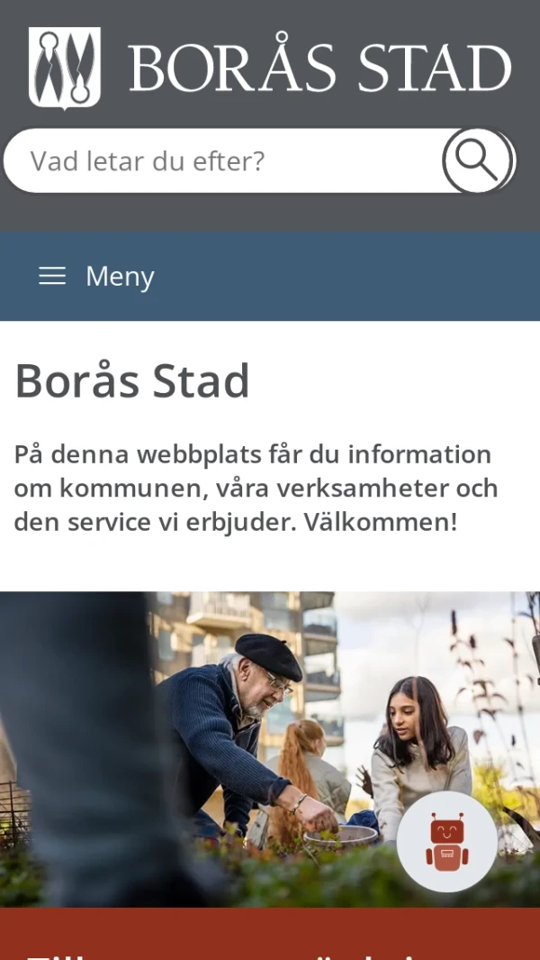Click the magnifying glass search button
The width and height of the screenshot is (540, 960).
point(477,160)
